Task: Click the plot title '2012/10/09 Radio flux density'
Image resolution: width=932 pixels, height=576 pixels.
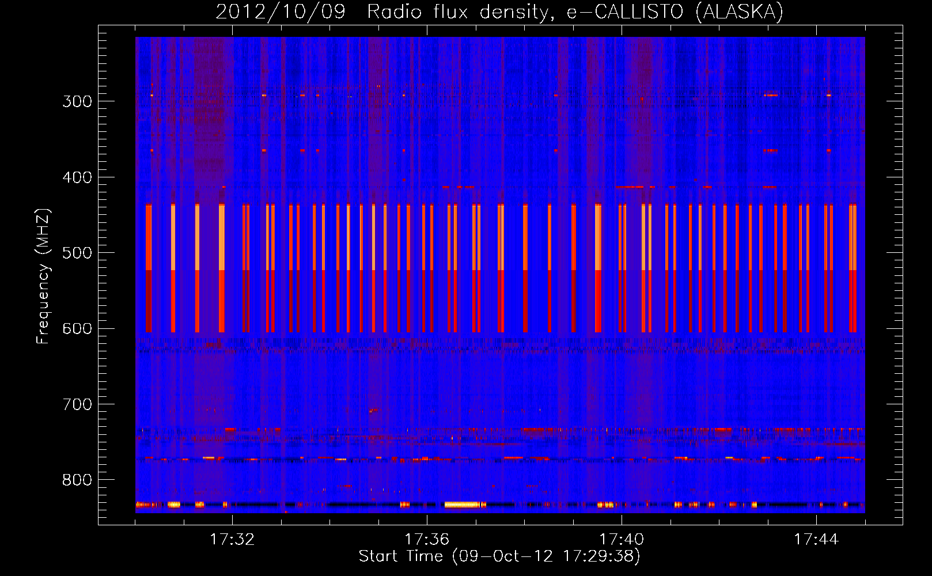Action: [385, 12]
